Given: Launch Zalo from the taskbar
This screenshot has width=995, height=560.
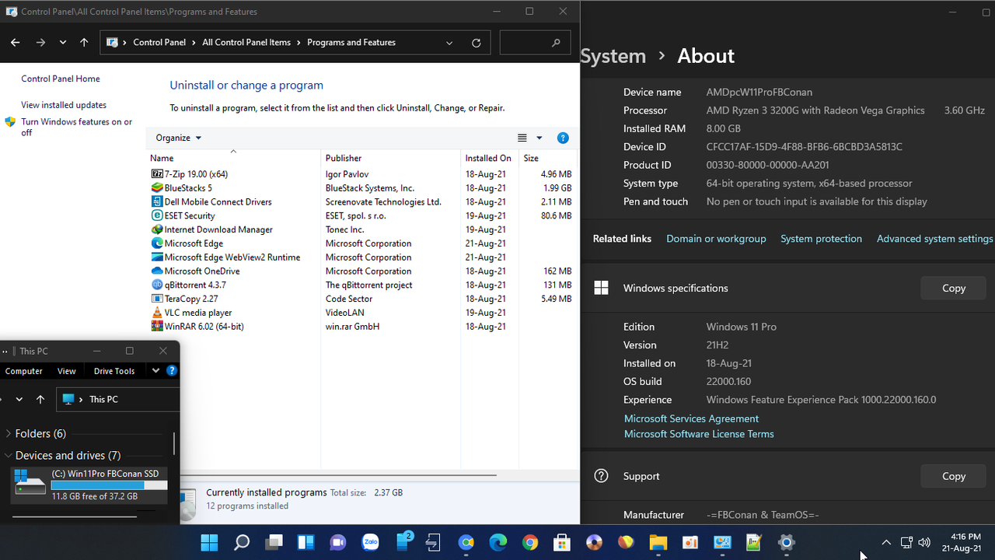Looking at the screenshot, I should (x=371, y=542).
